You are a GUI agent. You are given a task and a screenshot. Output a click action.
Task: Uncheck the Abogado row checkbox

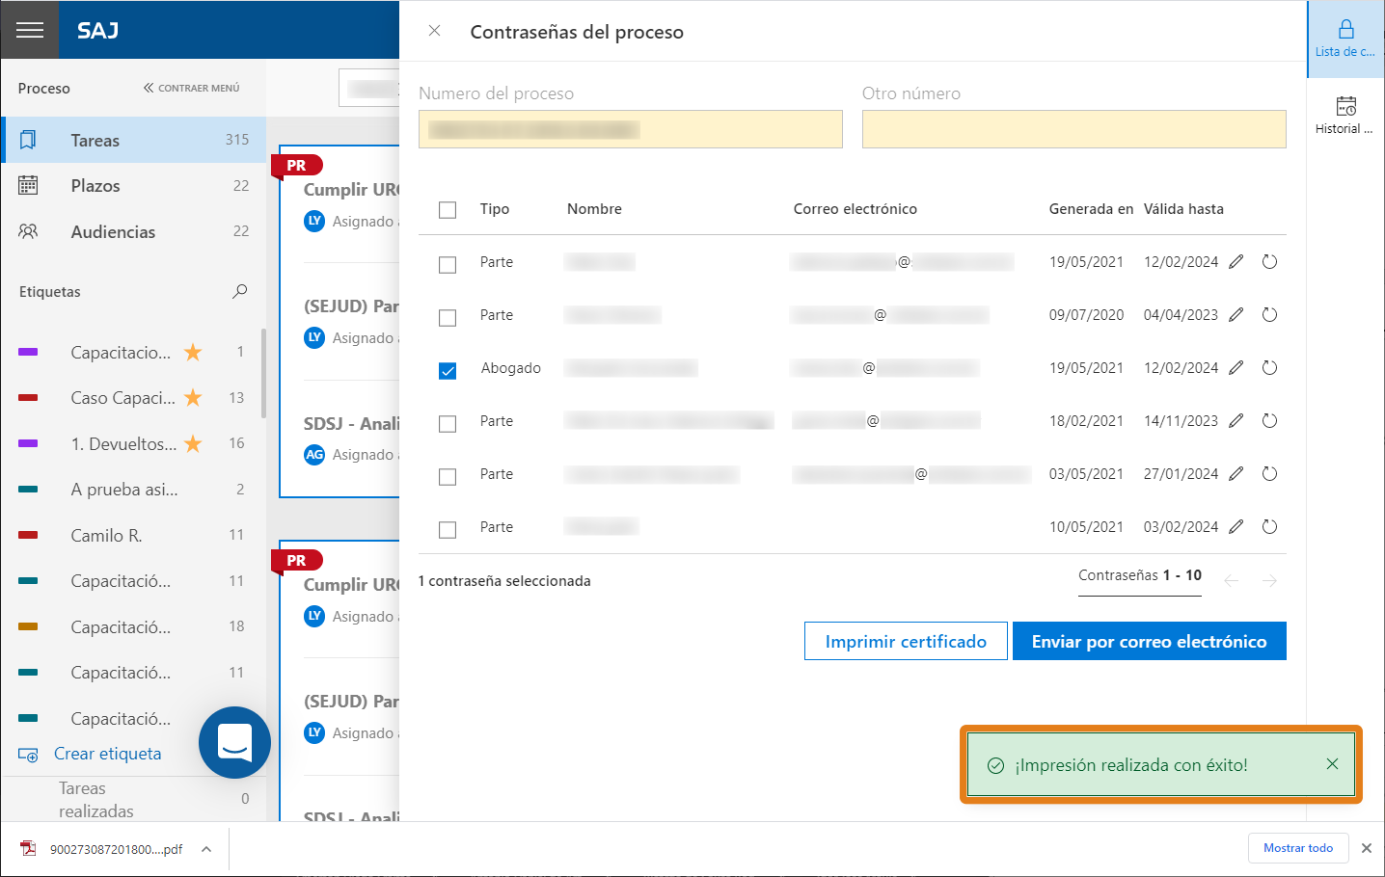(x=448, y=371)
